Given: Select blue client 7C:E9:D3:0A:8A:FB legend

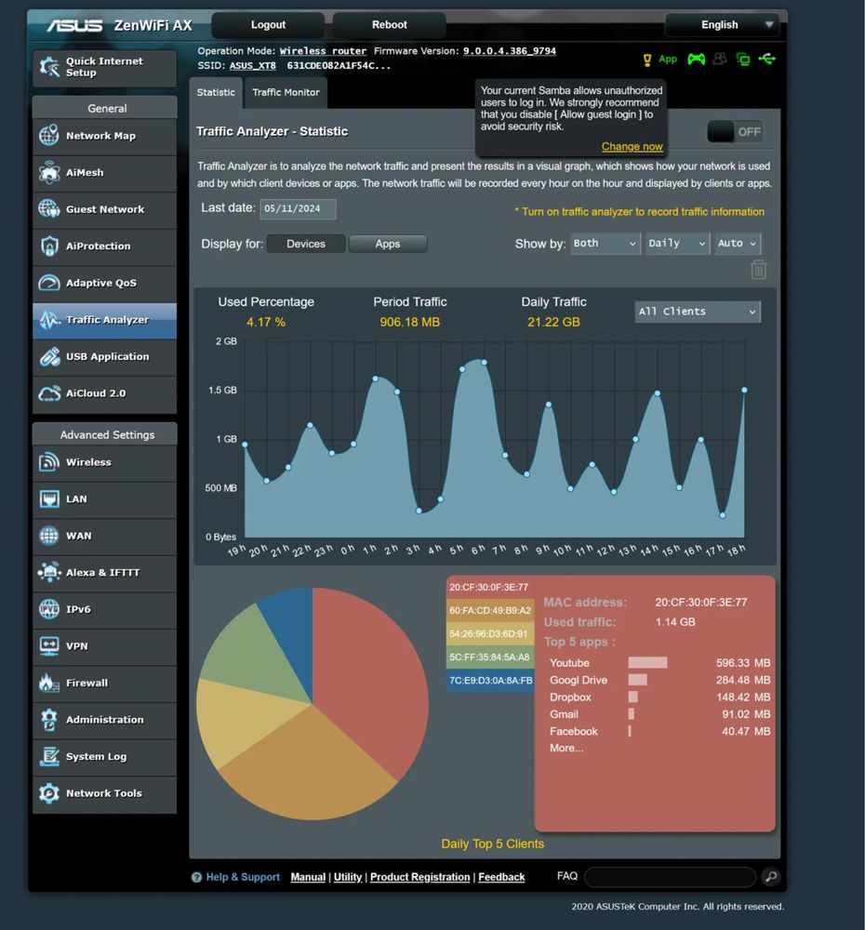Looking at the screenshot, I should point(490,681).
